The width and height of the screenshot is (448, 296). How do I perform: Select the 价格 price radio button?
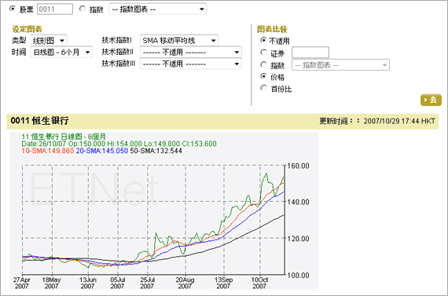pos(263,76)
